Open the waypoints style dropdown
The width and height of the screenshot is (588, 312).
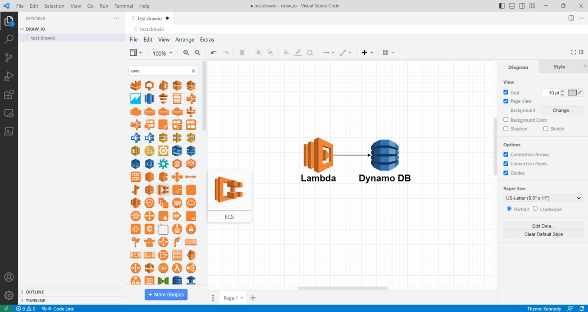[x=345, y=53]
